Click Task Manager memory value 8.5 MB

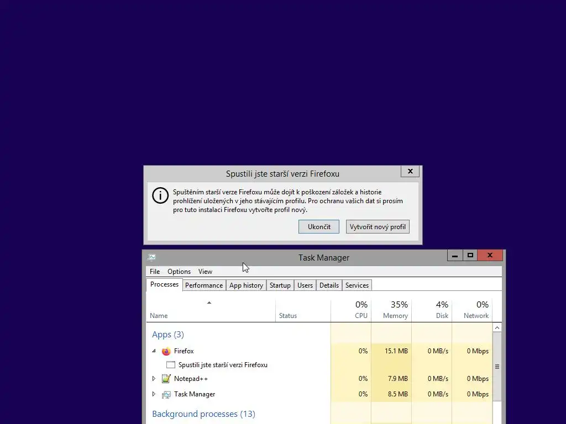pyautogui.click(x=398, y=394)
